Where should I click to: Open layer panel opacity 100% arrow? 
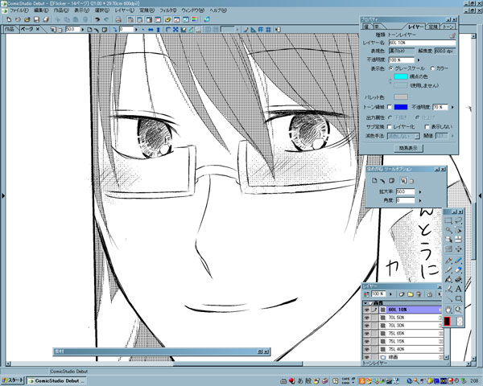390,294
